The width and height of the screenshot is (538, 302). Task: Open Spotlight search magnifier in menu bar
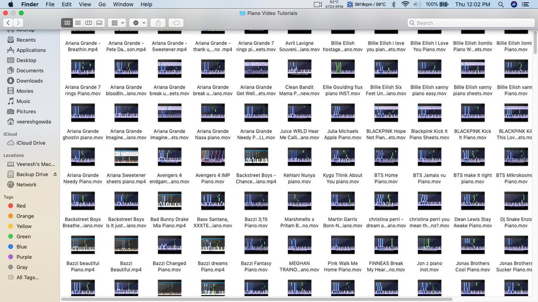tap(501, 4)
